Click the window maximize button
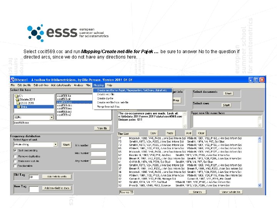Viewport: 277px width, 208px height. tap(256, 80)
